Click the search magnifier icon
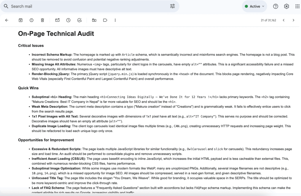This screenshot has width=301, height=196. (6, 6)
